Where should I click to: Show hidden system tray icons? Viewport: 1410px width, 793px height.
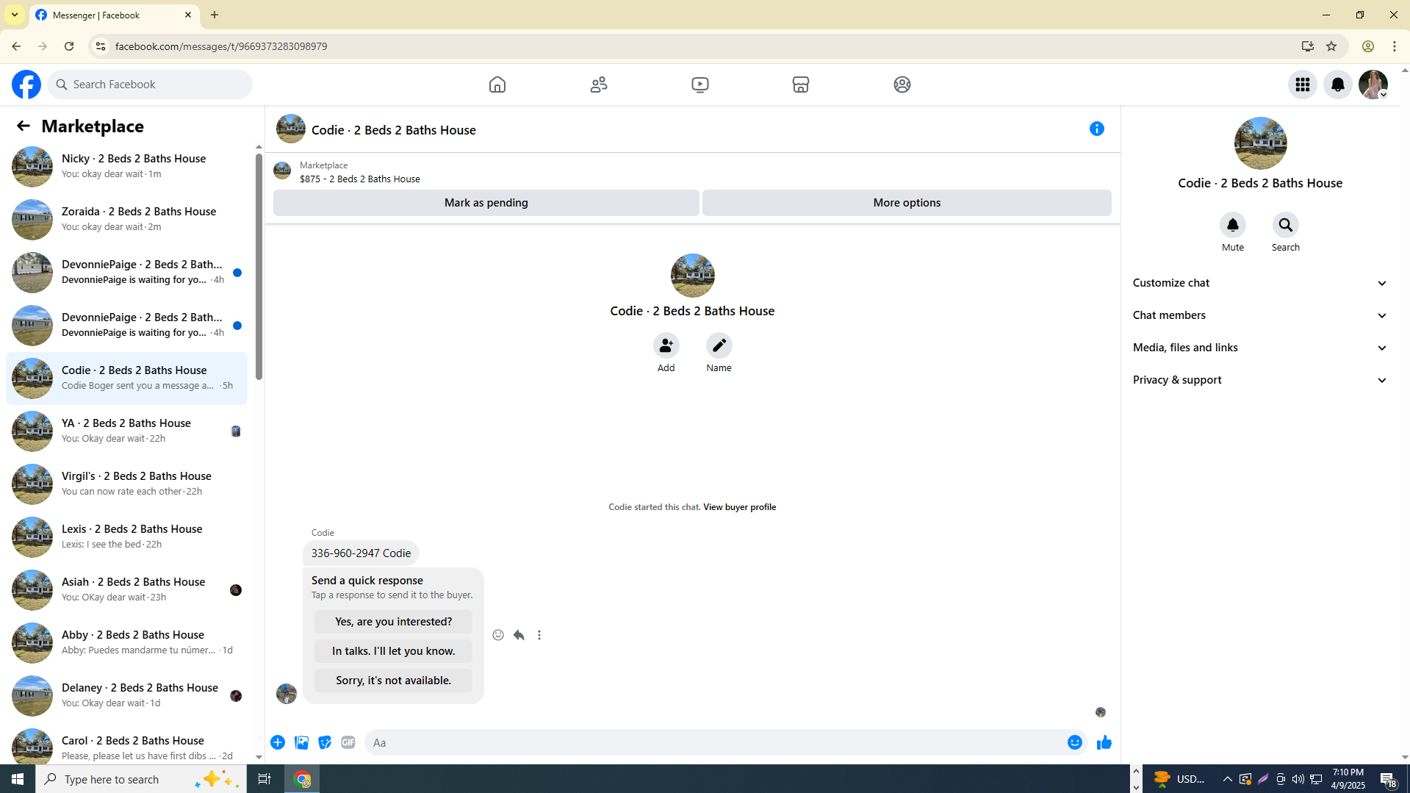click(x=1228, y=779)
